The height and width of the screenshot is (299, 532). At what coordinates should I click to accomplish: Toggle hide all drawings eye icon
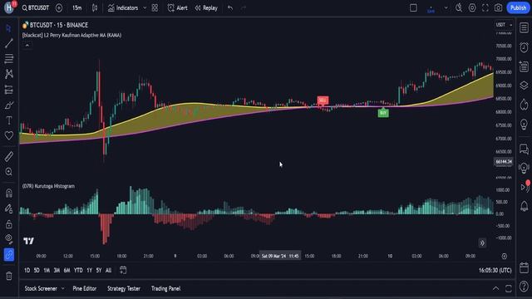pos(9,239)
